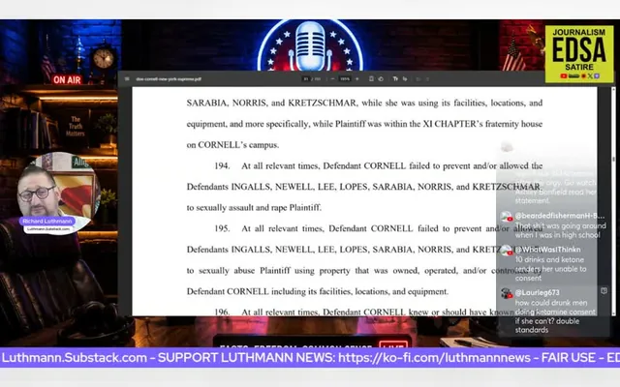Image resolution: width=620 pixels, height=387 pixels.
Task: Click the @Laurieg673 chat username
Action: 537,292
